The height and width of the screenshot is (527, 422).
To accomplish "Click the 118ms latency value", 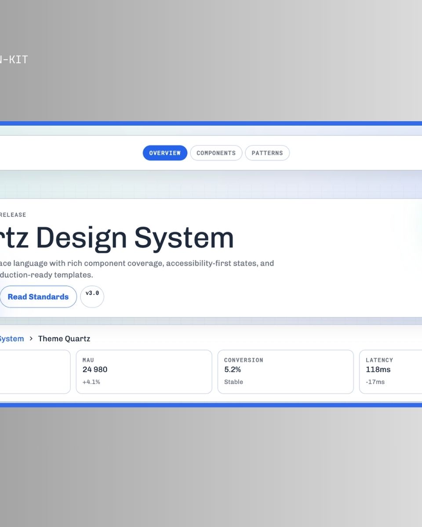I will [378, 369].
